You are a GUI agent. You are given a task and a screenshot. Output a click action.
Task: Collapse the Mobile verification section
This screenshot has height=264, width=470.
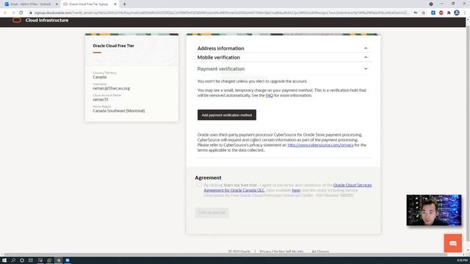pyautogui.click(x=366, y=57)
